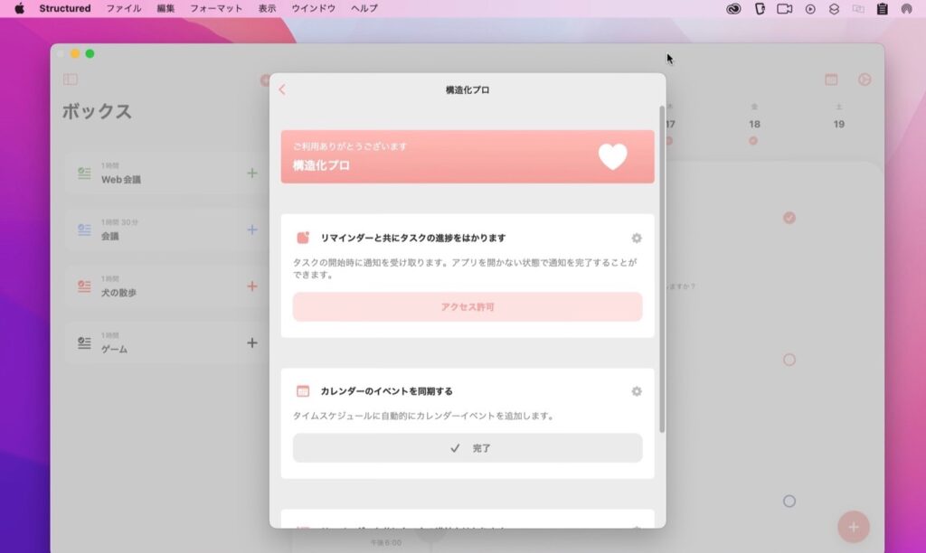This screenshot has width=926, height=553.
Task: Click the 犬の散歩 task title
Action: [x=118, y=293]
